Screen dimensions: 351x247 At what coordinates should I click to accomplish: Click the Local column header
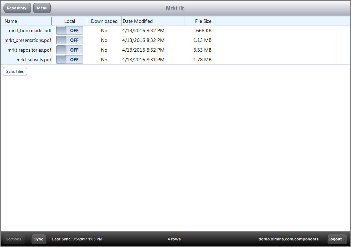69,21
